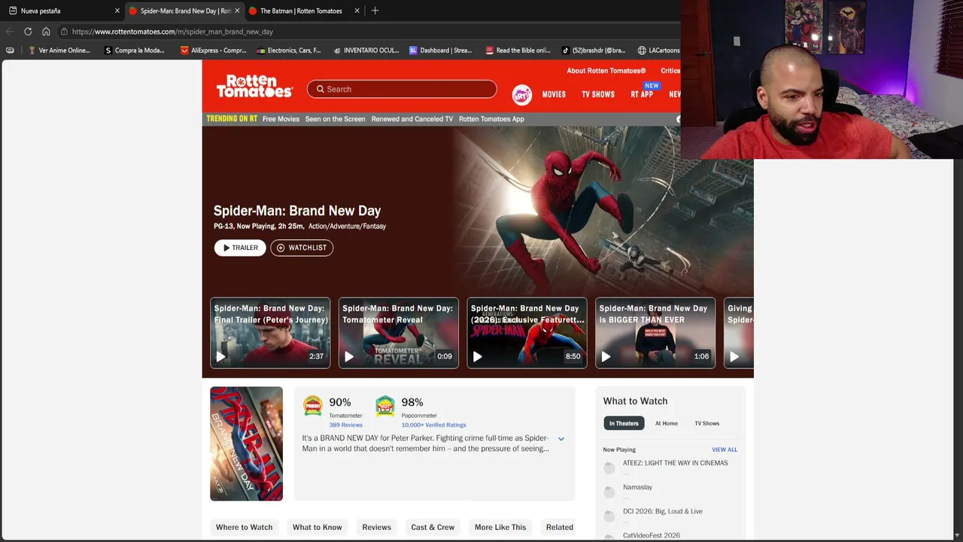Image resolution: width=963 pixels, height=542 pixels.
Task: Open the 389 Reviews link
Action: pos(345,425)
